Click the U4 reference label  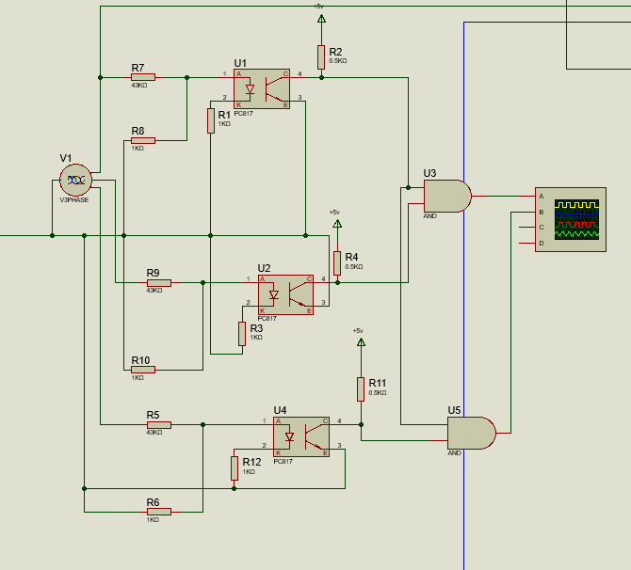(280, 410)
